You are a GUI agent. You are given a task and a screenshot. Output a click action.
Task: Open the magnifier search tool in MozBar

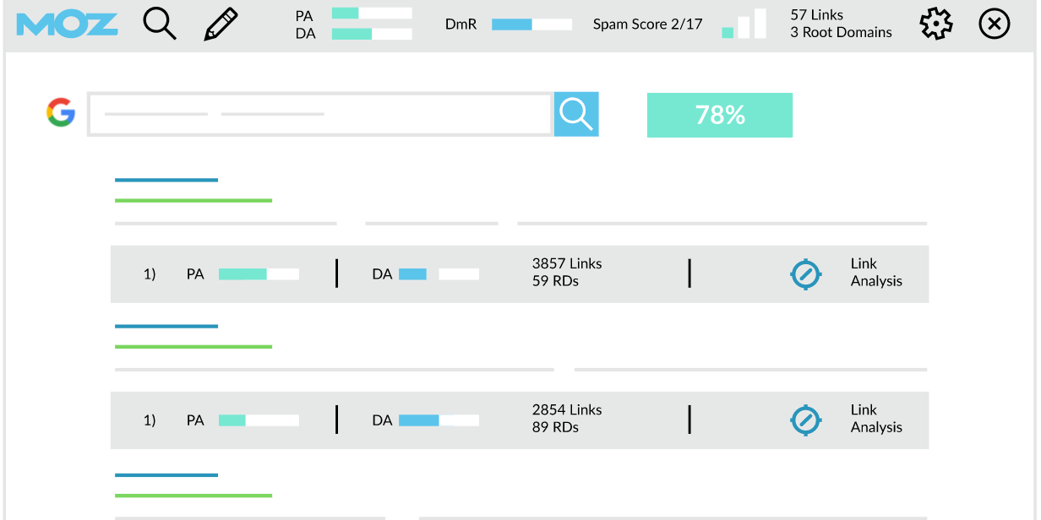[159, 24]
